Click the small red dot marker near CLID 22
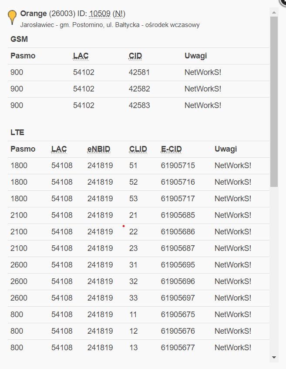286x369 pixels. tap(124, 226)
